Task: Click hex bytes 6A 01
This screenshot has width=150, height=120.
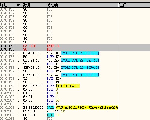Action: (x=28, y=97)
